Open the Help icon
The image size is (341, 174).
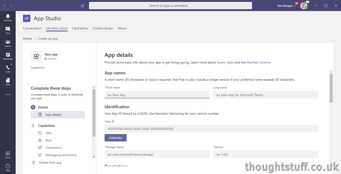[8, 168]
